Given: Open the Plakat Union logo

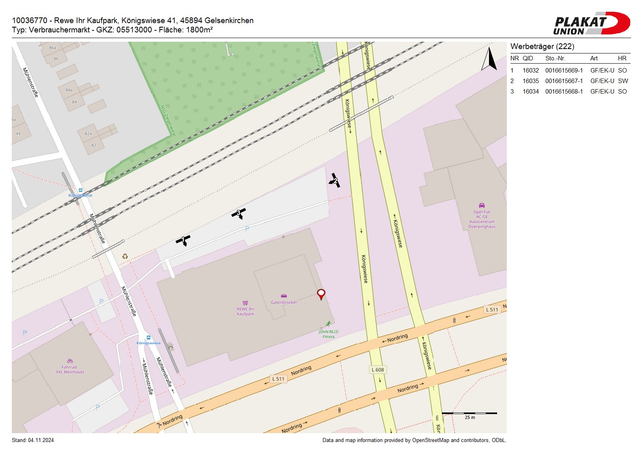Looking at the screenshot, I should point(591,23).
